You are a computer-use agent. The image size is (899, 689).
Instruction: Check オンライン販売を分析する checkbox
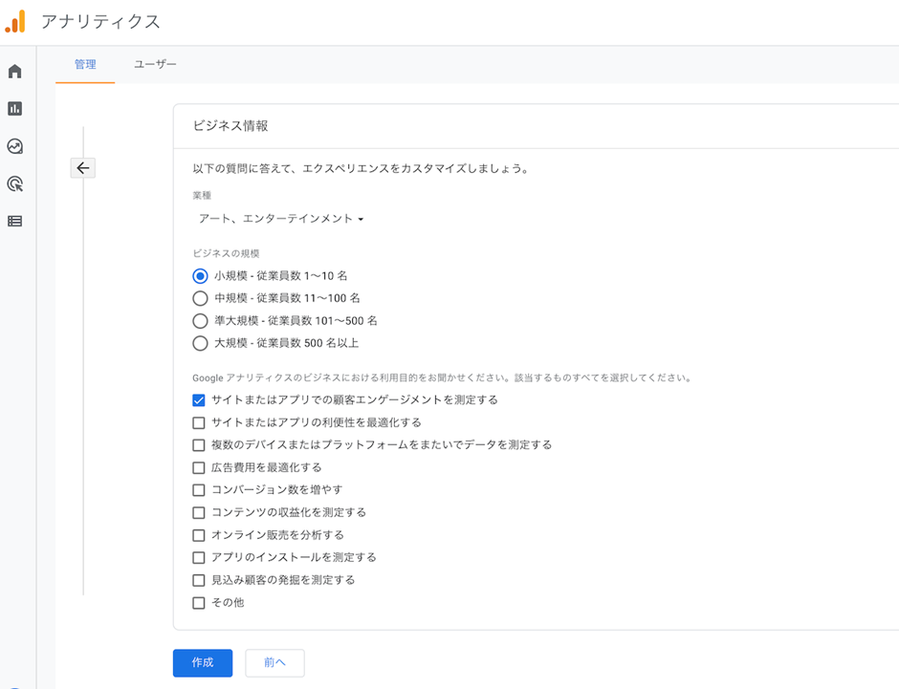click(x=199, y=535)
